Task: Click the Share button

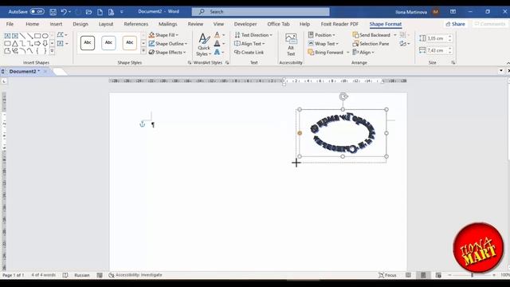Action: click(x=455, y=24)
